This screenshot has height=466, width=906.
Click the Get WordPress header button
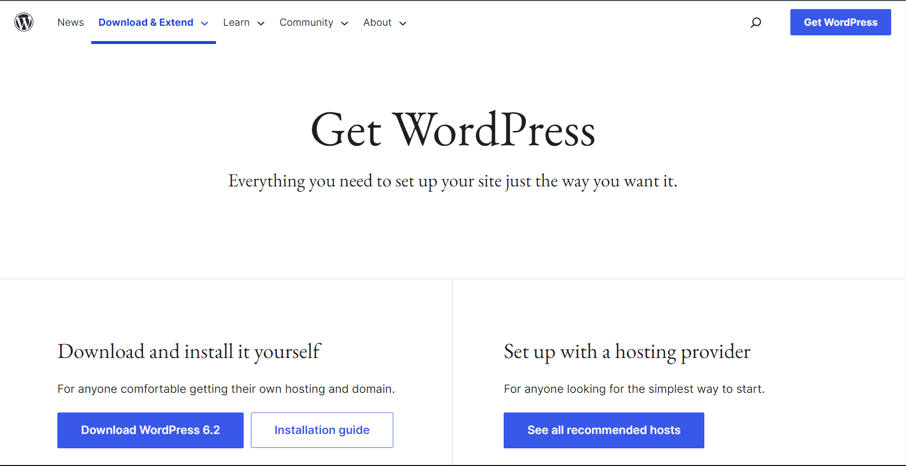pos(841,22)
